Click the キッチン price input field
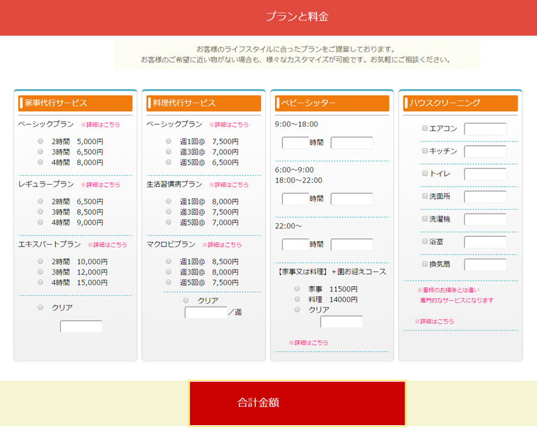 pyautogui.click(x=485, y=152)
